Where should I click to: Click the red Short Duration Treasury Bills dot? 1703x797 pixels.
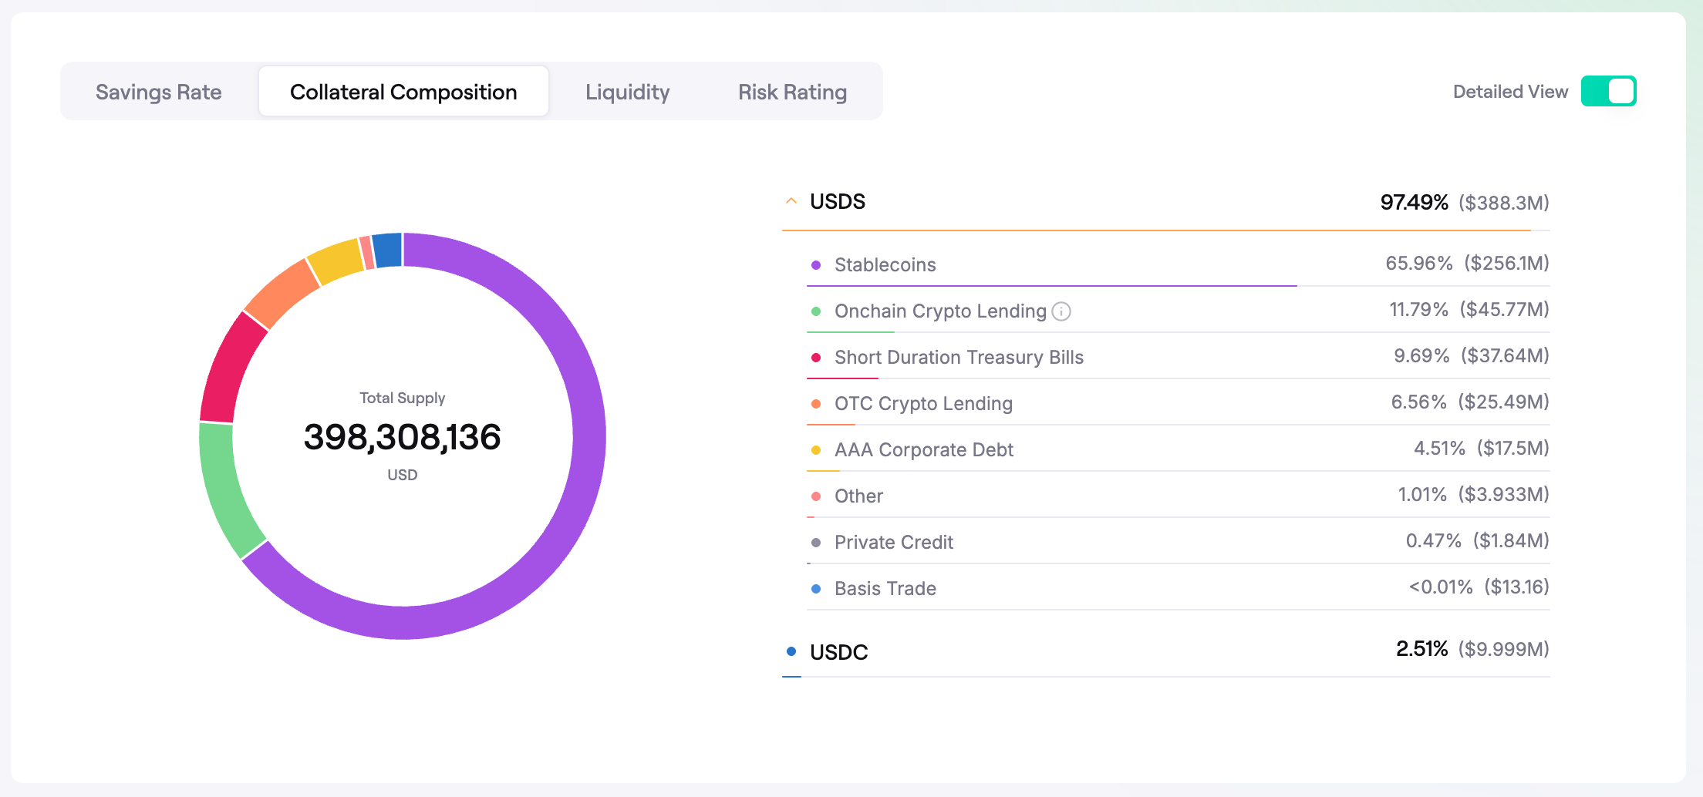[x=816, y=358]
